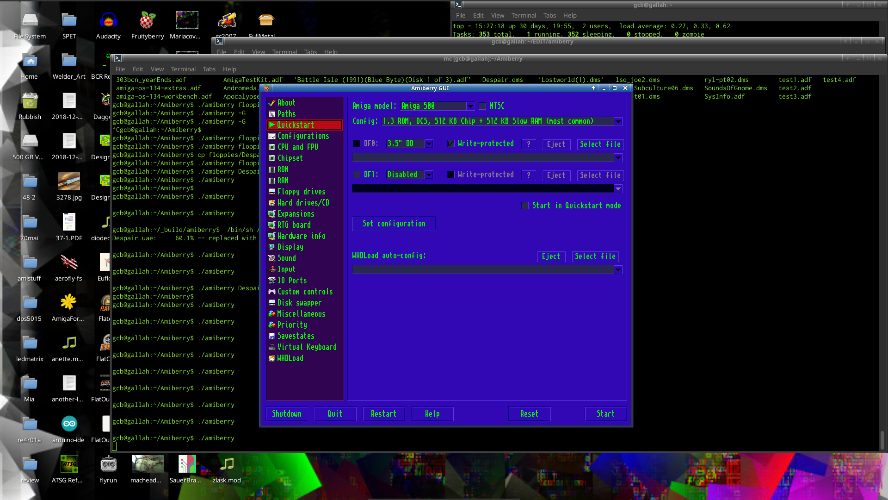Viewport: 888px width, 500px height.
Task: Open DF1 drive type dropdown
Action: pyautogui.click(x=429, y=175)
